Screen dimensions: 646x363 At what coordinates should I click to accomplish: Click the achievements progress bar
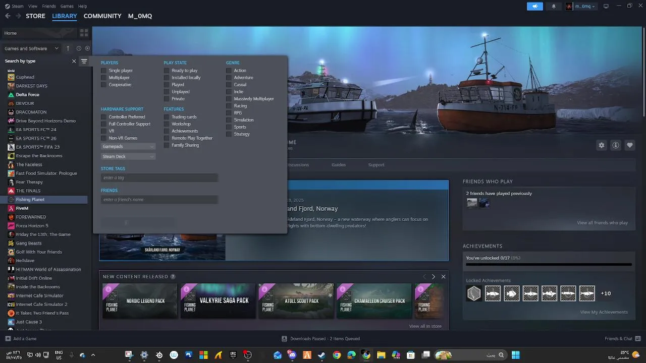click(549, 264)
